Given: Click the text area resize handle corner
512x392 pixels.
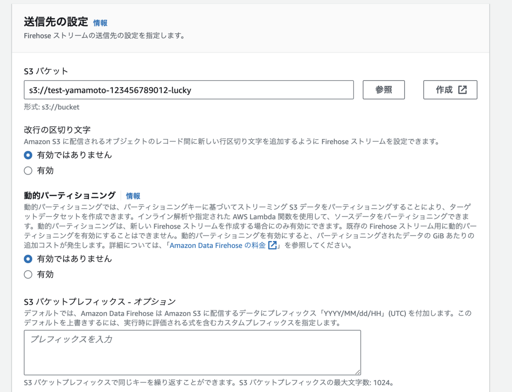Looking at the screenshot, I should tap(358, 372).
